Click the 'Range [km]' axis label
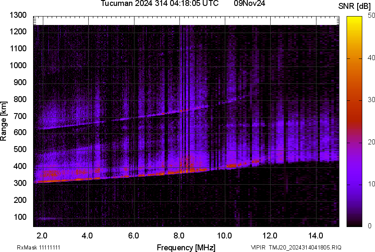The width and height of the screenshot is (375, 252). [4, 121]
